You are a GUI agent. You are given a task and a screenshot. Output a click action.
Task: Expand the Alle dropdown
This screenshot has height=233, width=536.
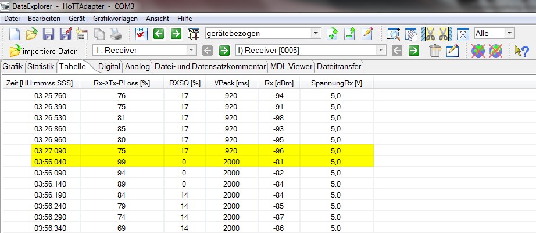(x=509, y=34)
